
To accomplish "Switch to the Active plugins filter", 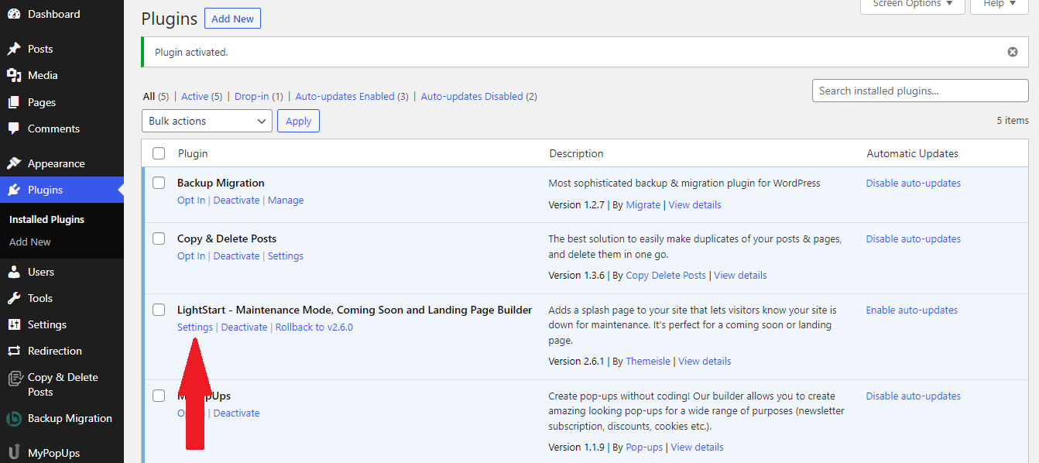I will click(x=195, y=96).
